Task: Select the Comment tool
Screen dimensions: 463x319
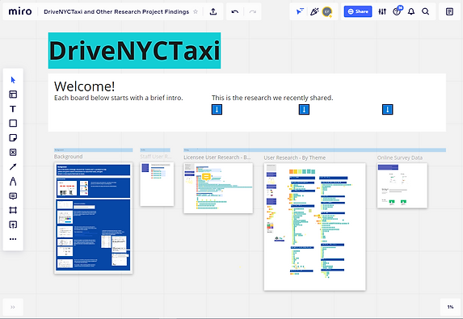Action: coord(13,196)
